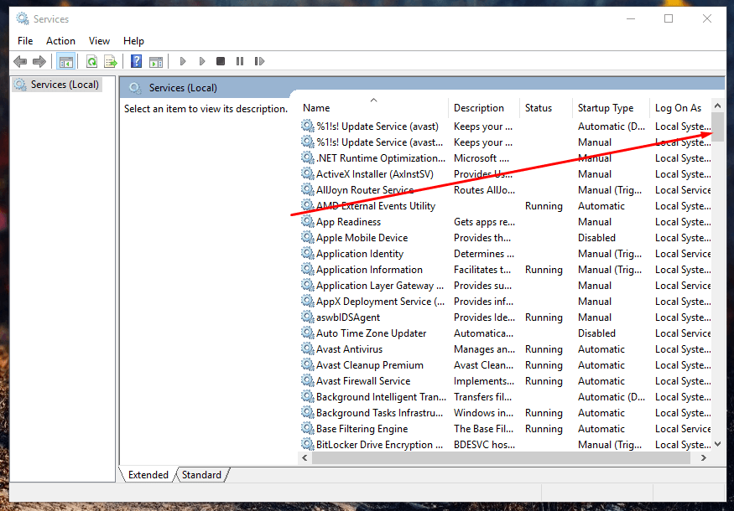
Task: Click the vertical scrollbar up arrow
Action: (717, 106)
